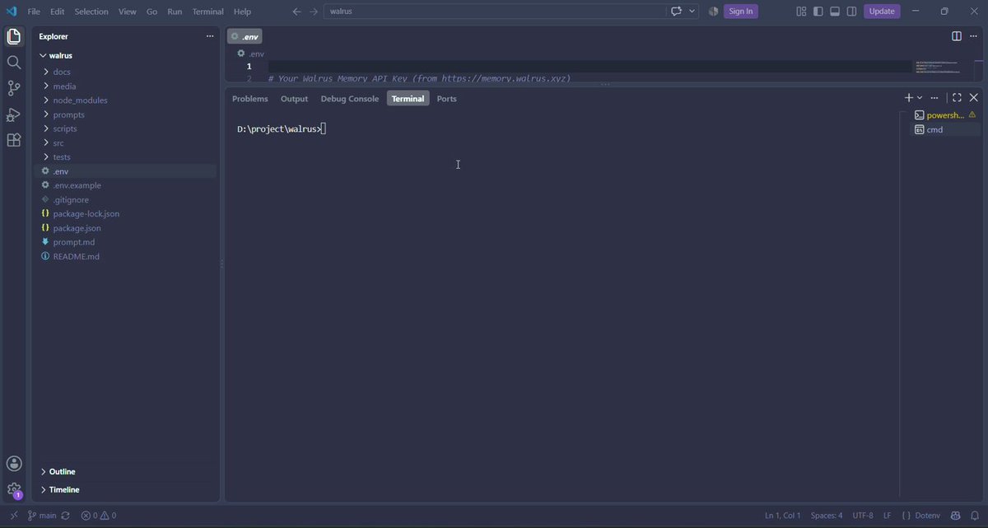This screenshot has height=528, width=988.
Task: Toggle the secondary side bar visibility
Action: [852, 12]
